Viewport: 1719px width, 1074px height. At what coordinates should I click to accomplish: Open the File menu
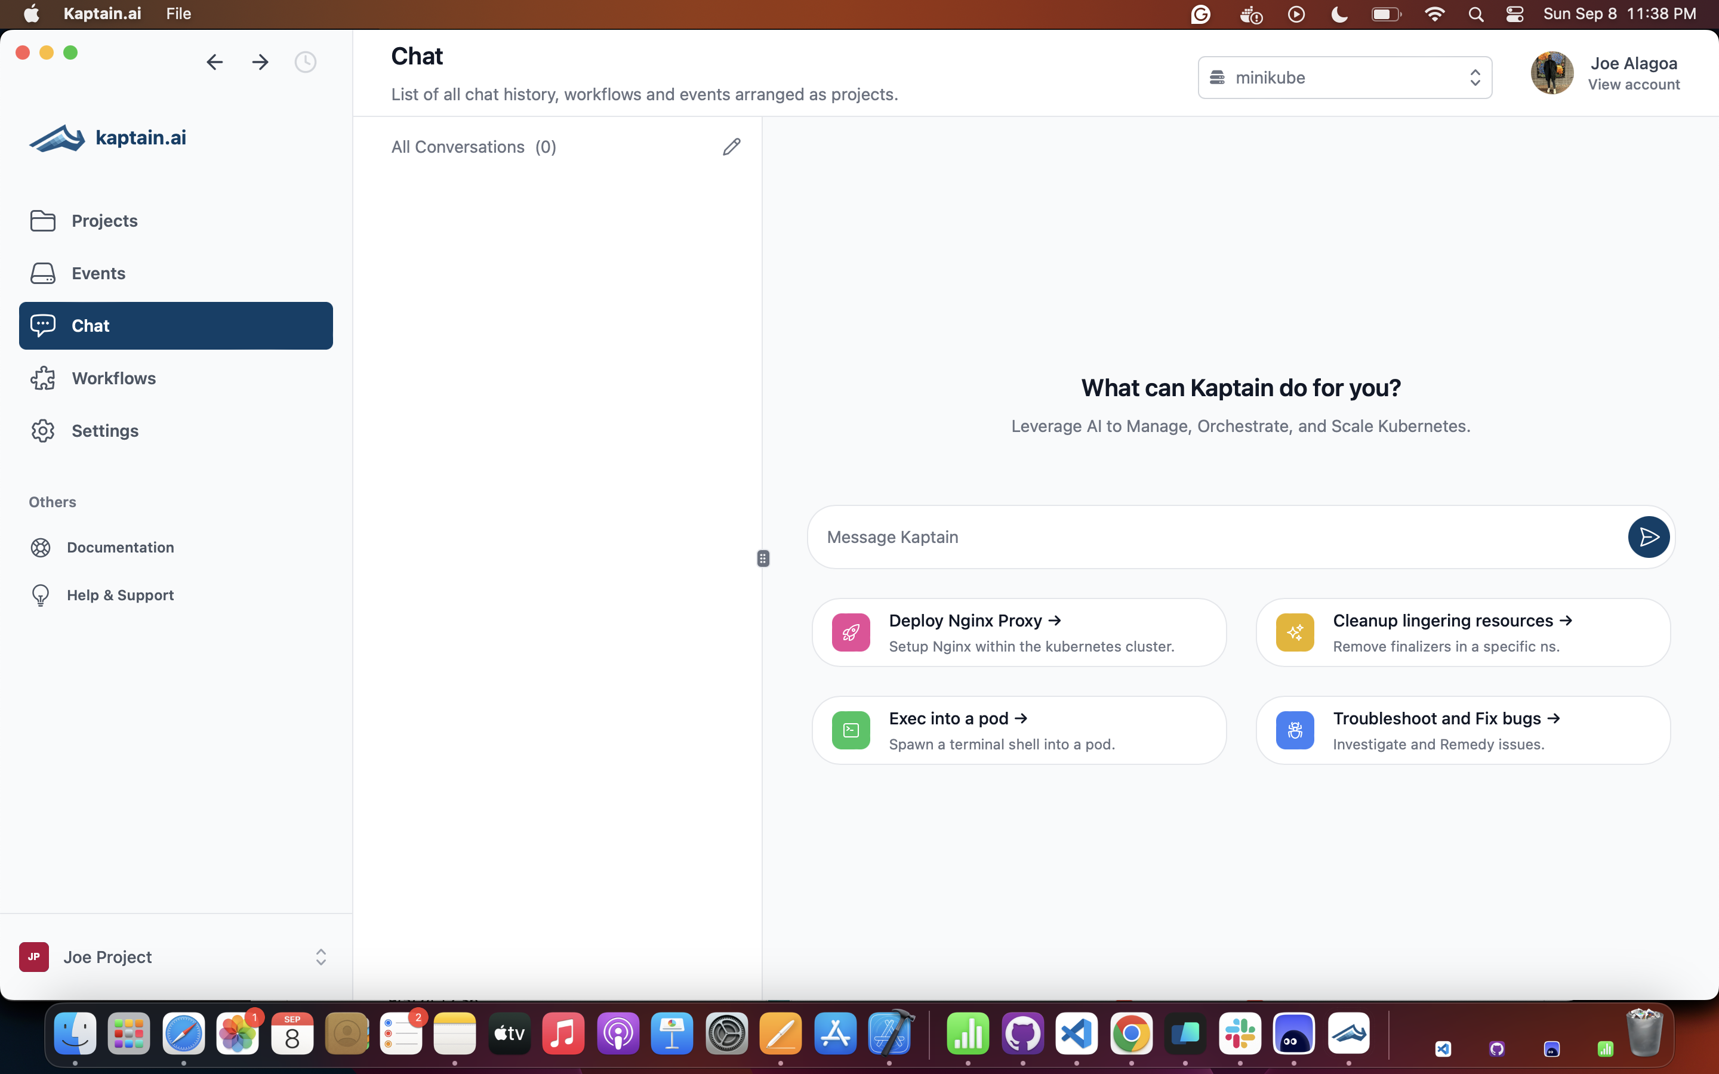coord(178,14)
